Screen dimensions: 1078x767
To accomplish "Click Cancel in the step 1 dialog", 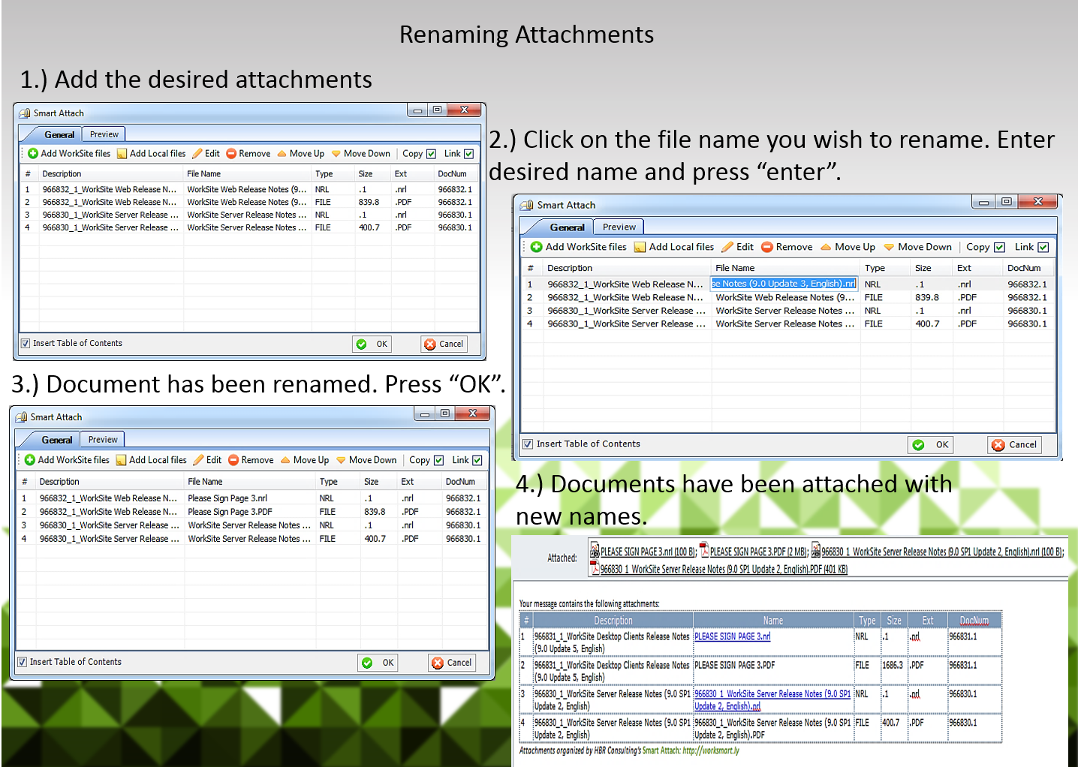I will (444, 344).
